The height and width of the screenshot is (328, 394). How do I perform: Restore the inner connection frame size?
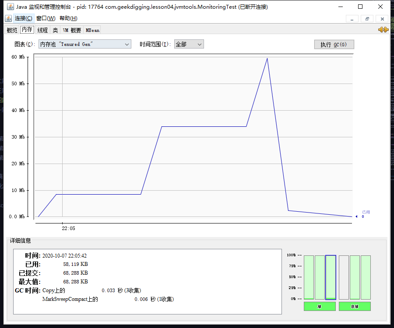coord(367,19)
